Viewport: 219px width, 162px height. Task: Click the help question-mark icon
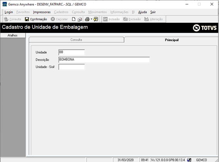pos(96,19)
